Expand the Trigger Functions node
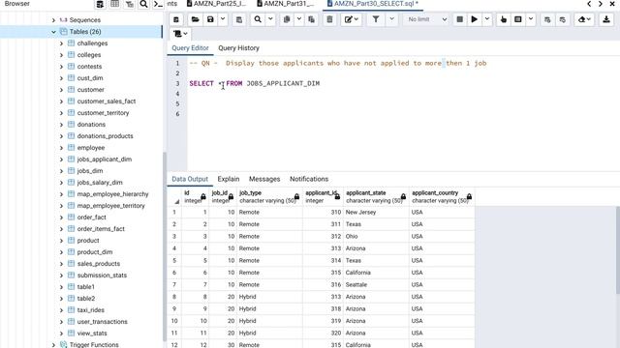620x348 pixels. coord(53,345)
